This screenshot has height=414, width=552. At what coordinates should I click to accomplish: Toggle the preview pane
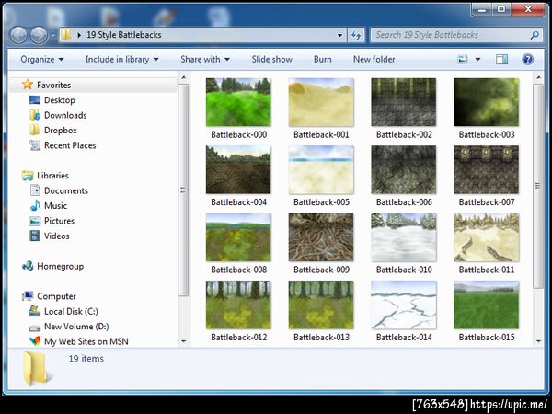(x=501, y=59)
